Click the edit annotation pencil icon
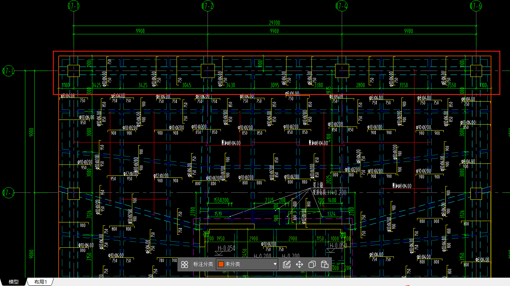510x286 pixels. pos(287,264)
